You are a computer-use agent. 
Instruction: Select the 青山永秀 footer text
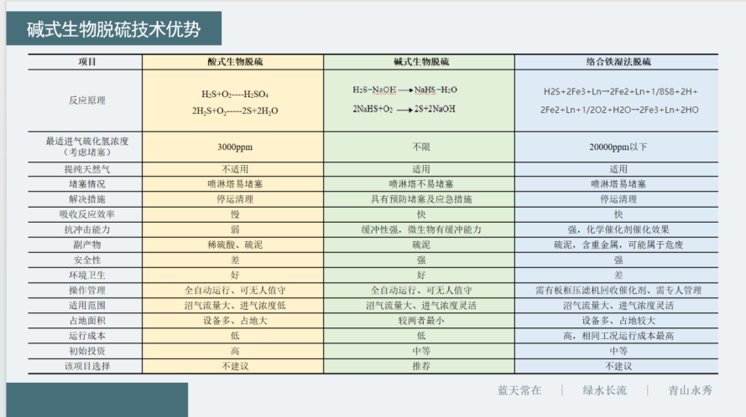pos(689,390)
